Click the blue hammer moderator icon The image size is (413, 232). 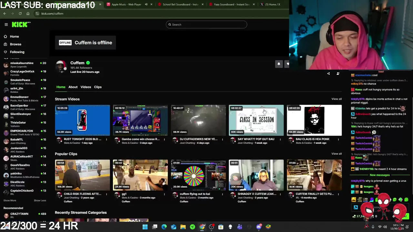click(x=356, y=208)
